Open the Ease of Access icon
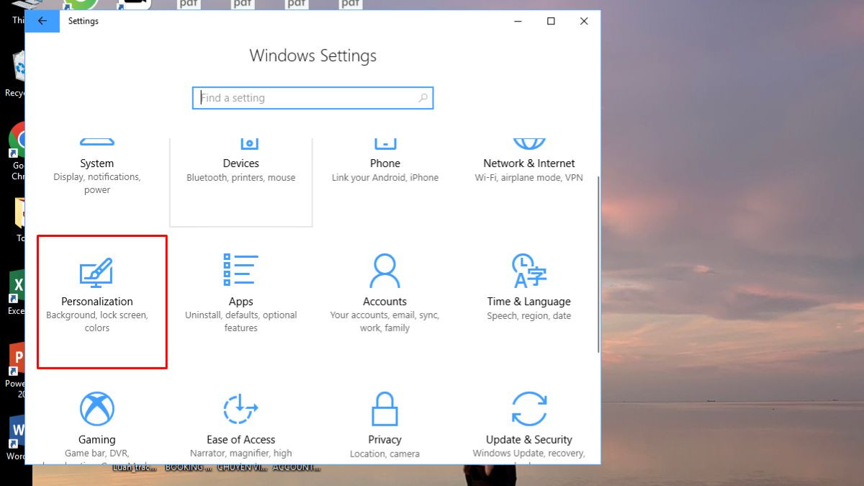The height and width of the screenshot is (486, 864). pos(240,409)
